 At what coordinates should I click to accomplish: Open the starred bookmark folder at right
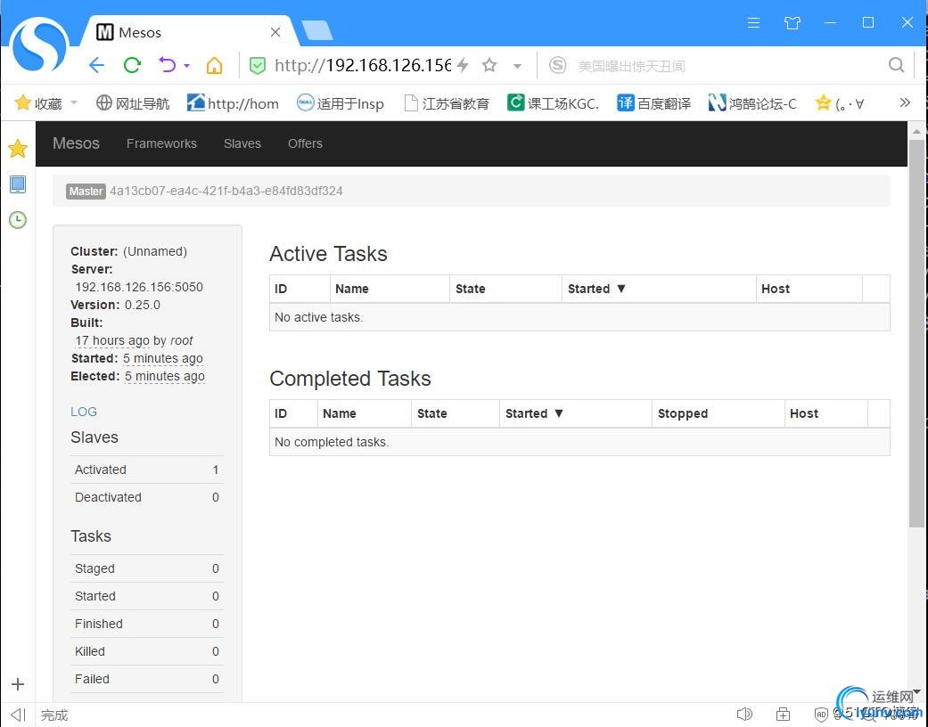840,103
